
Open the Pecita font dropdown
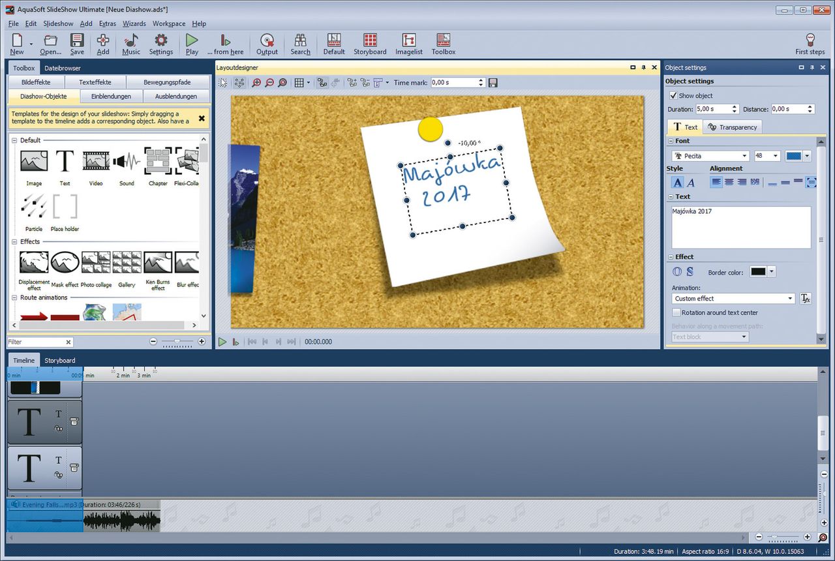[744, 156]
